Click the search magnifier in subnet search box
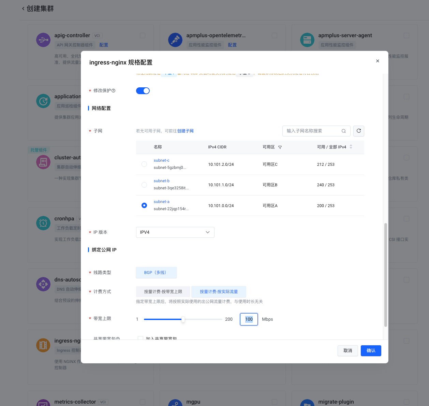This screenshot has height=406, width=429. tap(343, 131)
